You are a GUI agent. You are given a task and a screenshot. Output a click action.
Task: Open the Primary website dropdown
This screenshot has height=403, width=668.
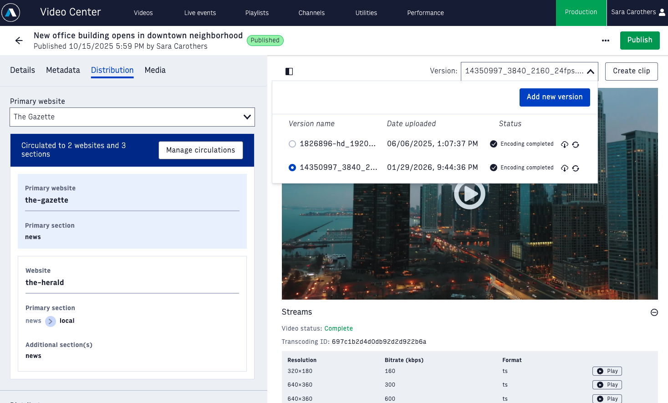click(x=132, y=117)
